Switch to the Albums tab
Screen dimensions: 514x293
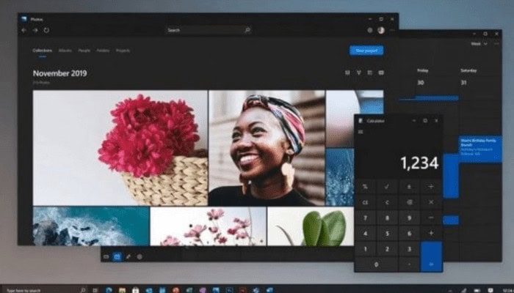click(65, 51)
